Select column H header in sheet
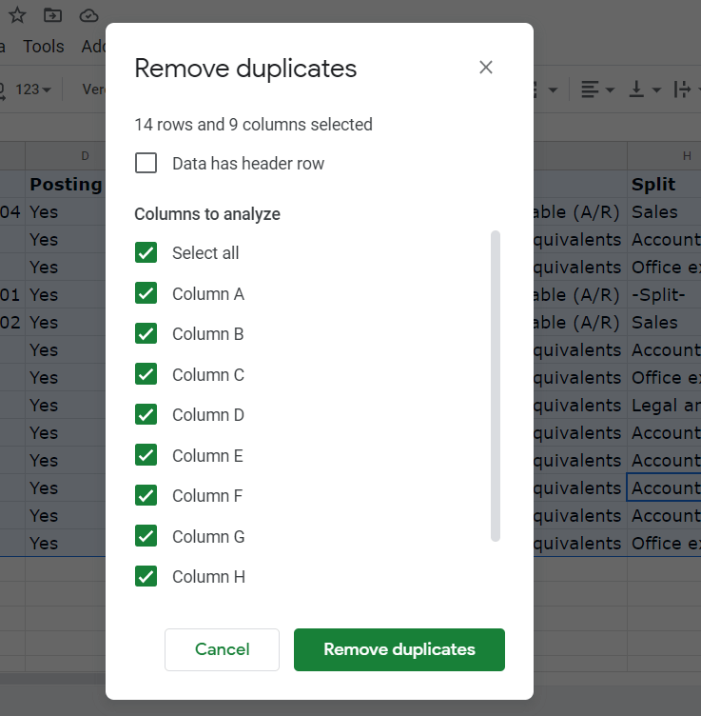Viewport: 701px width, 716px height. click(664, 156)
